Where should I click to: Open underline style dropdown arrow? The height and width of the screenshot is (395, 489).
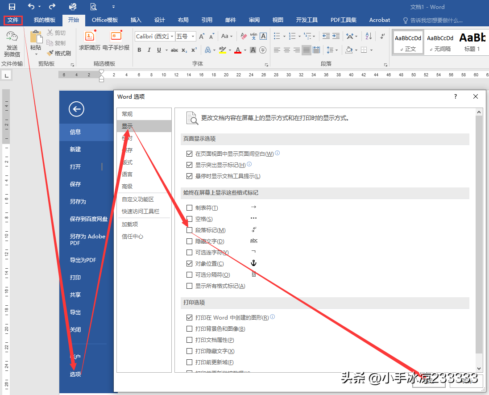166,50
